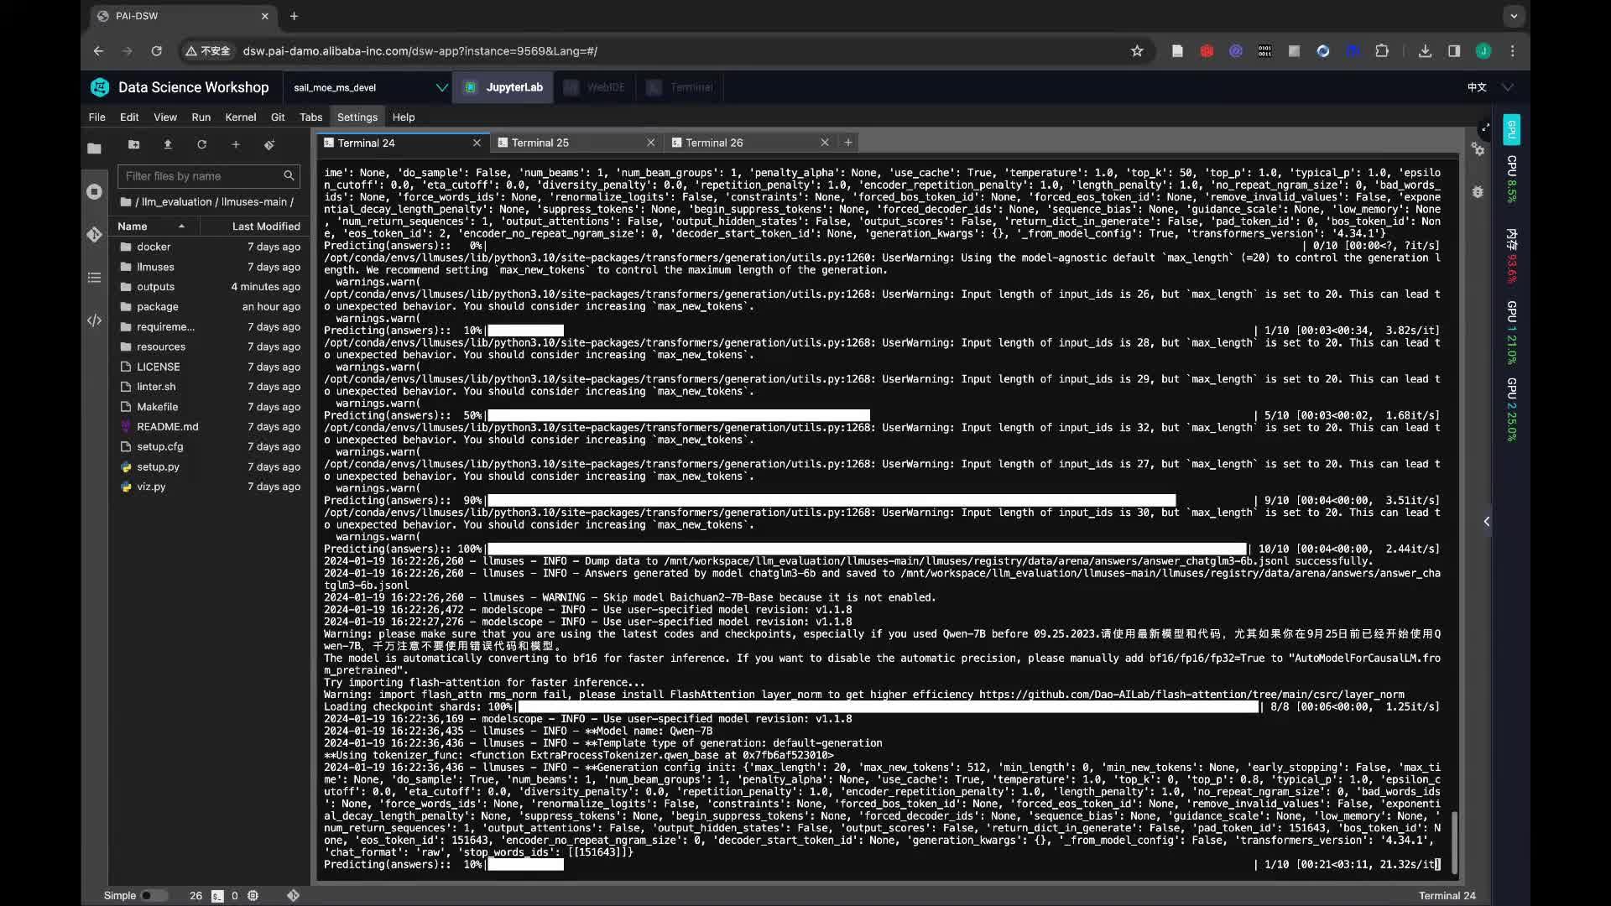Switch to the WebIDE view

point(594,87)
